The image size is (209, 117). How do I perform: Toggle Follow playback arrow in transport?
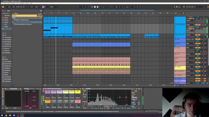tap(78, 7)
